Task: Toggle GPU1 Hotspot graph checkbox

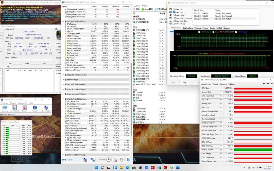Action: 199,32
